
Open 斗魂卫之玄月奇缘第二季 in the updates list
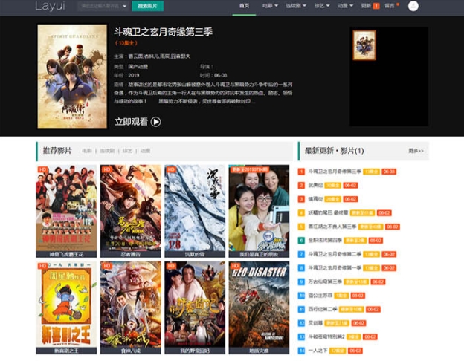point(335,254)
